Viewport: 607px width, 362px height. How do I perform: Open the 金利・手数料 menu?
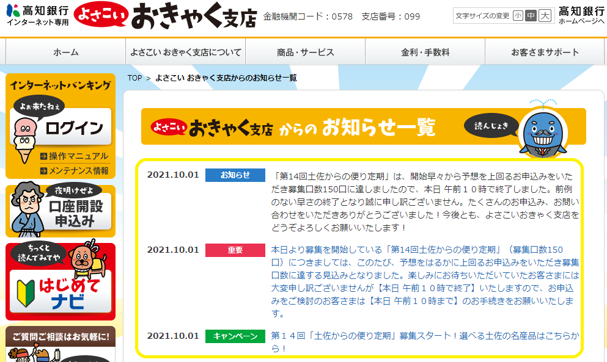click(x=425, y=52)
